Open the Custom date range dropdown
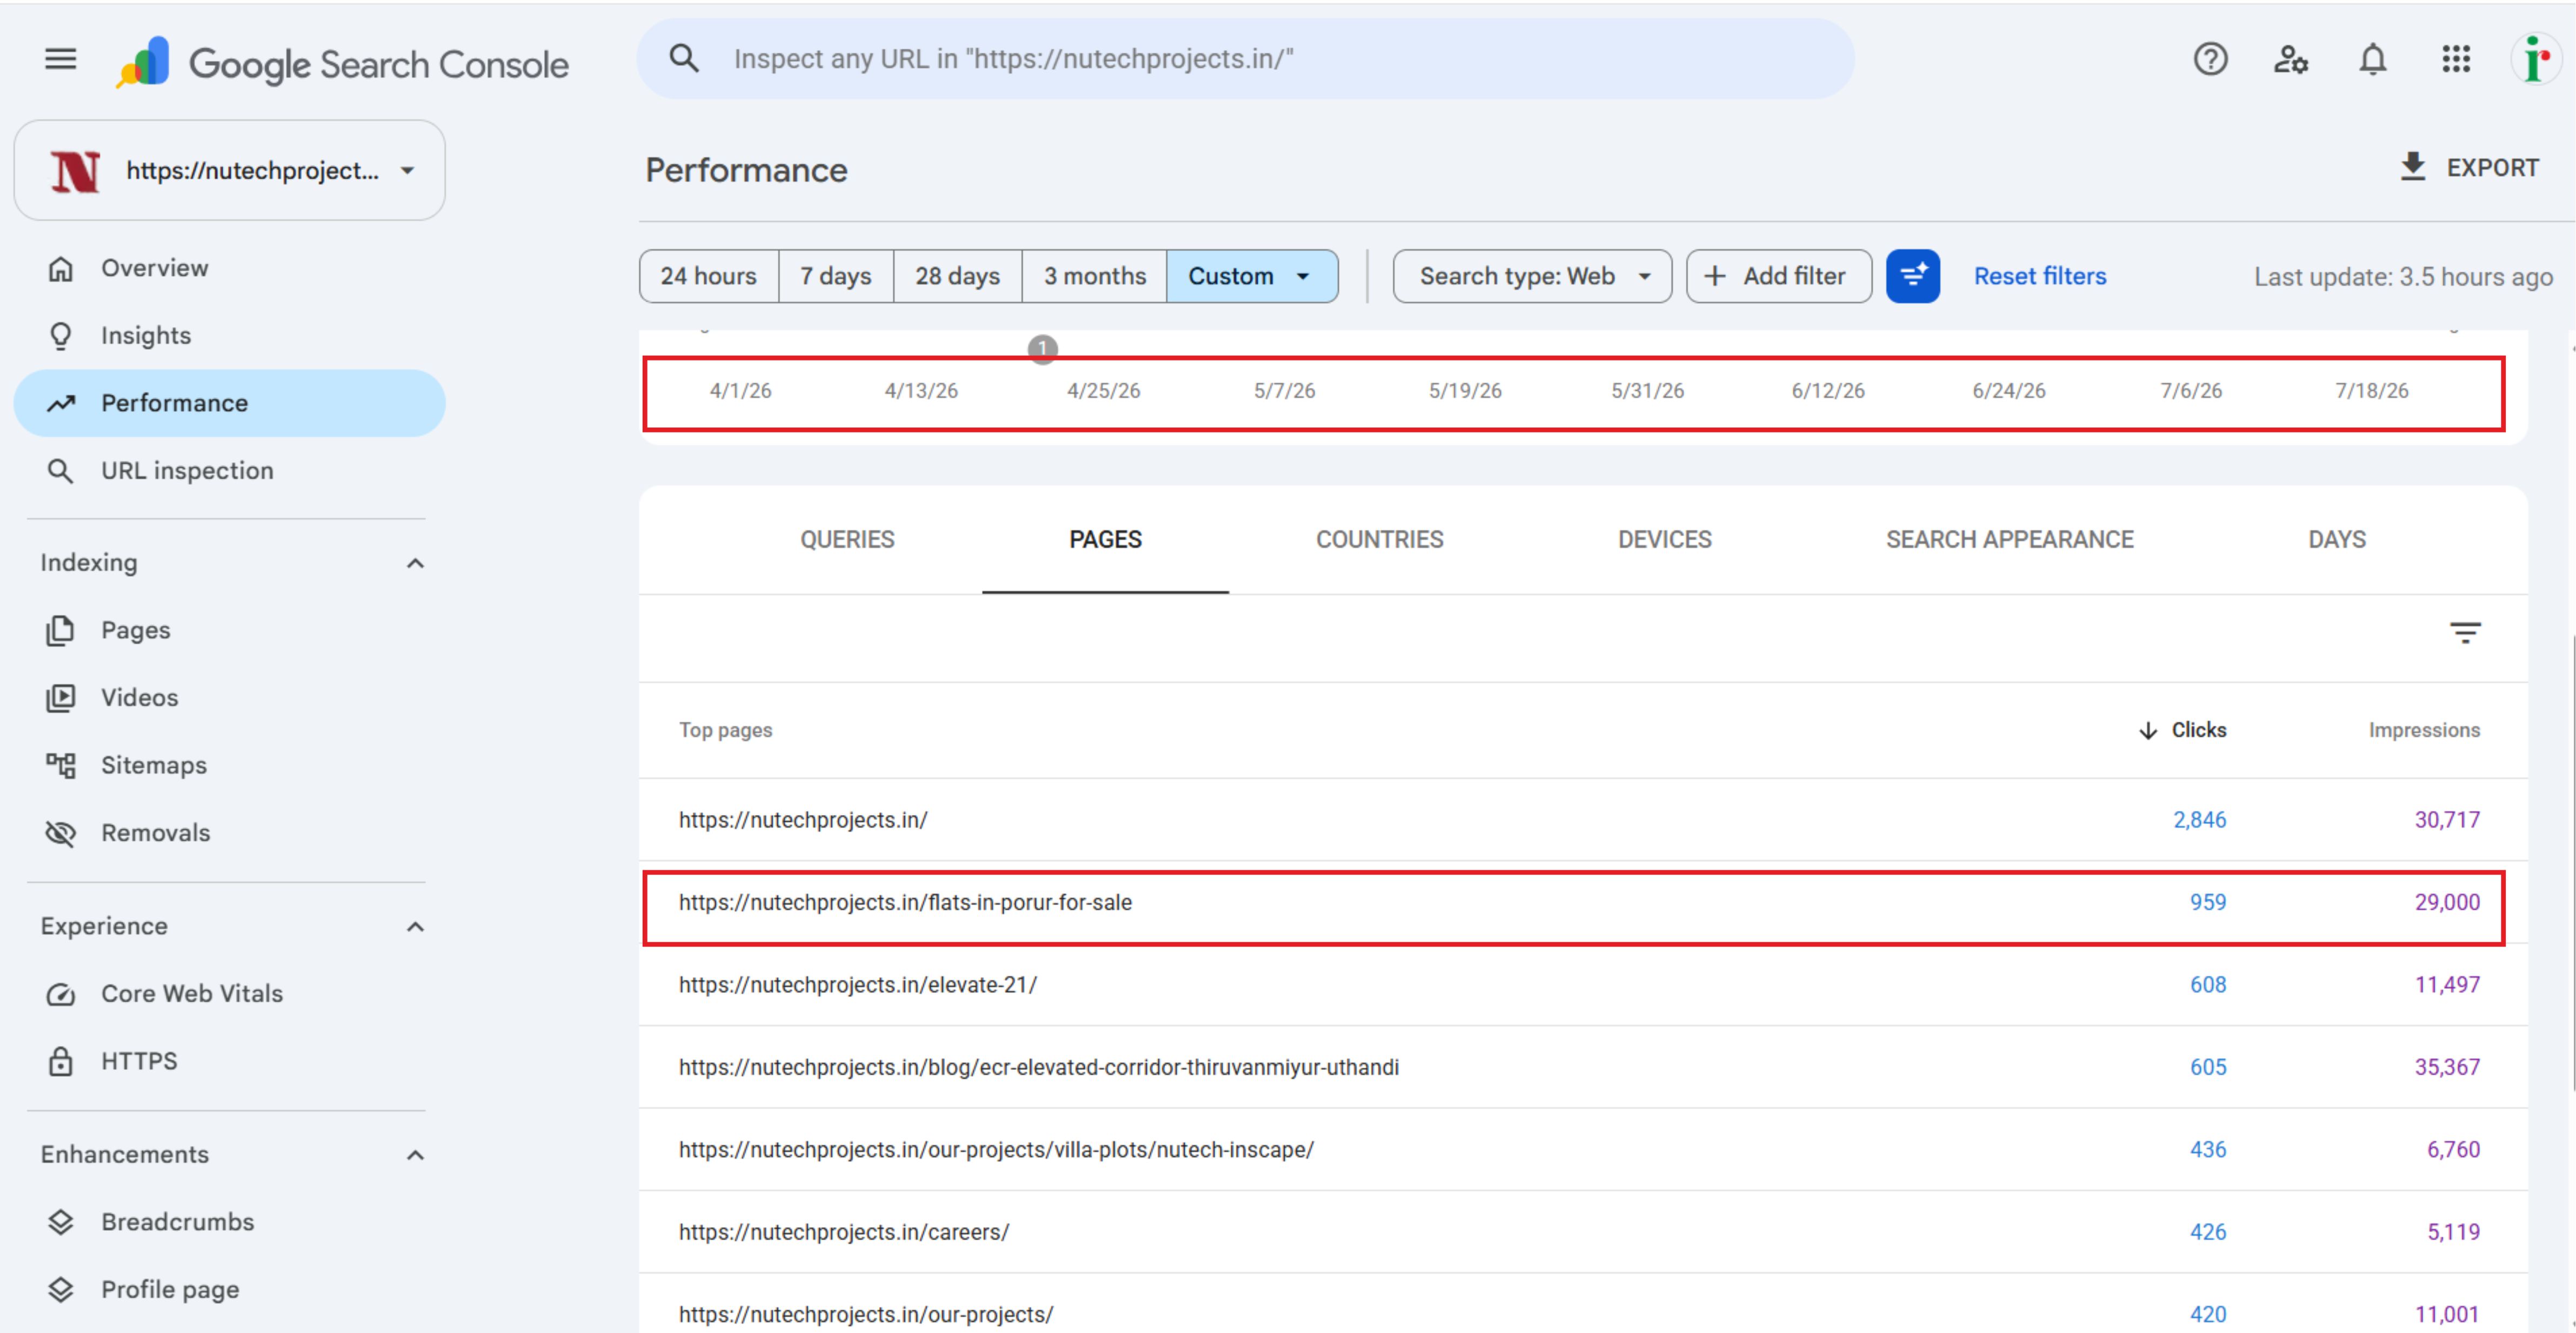The image size is (2576, 1333). 1251,276
